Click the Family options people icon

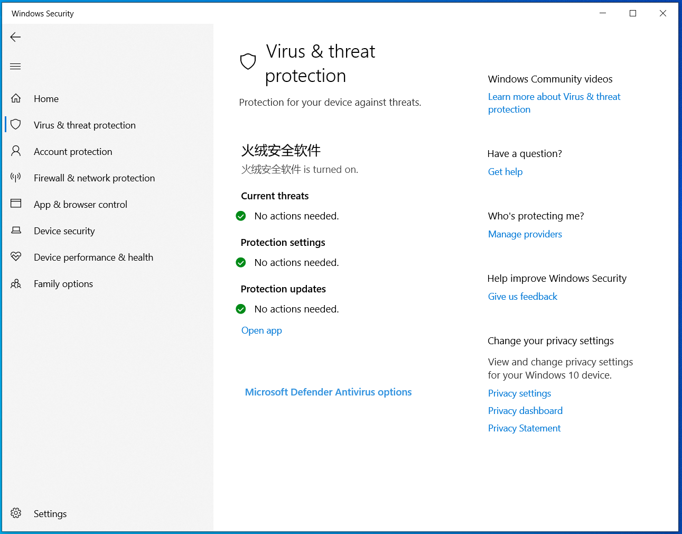coord(16,283)
